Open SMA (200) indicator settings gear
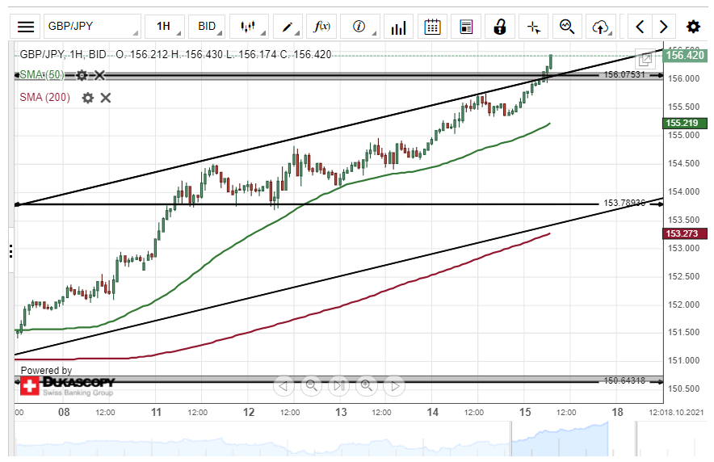This screenshot has width=714, height=462. pos(87,98)
